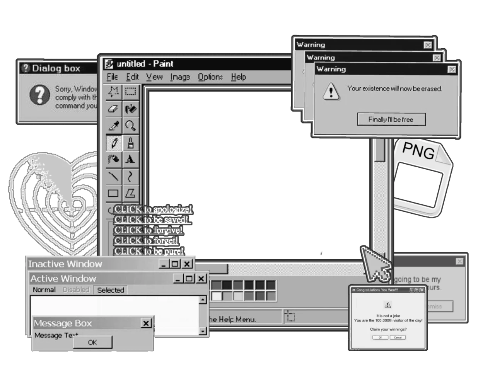This screenshot has height=371, width=495.
Task: Switch to the Normal tab in Active Window
Action: point(44,290)
